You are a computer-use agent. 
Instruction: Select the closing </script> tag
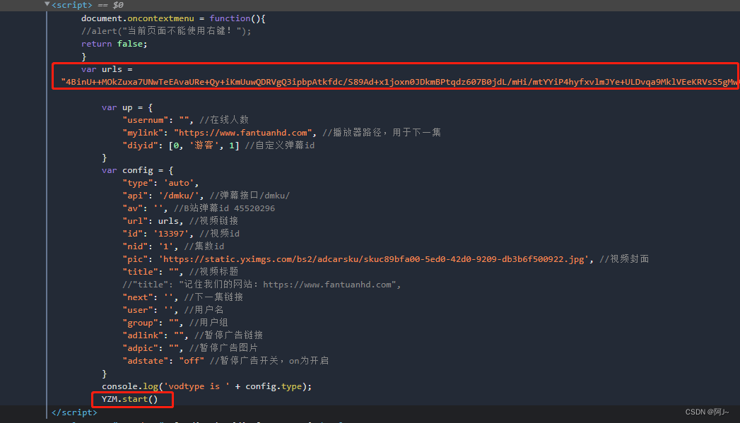(x=74, y=412)
